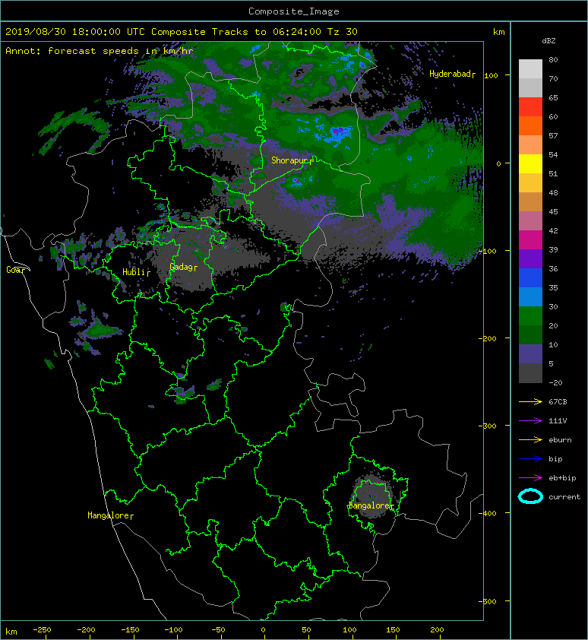Click the gray radar circle around Bangalore
This screenshot has width=588, height=640.
tap(371, 496)
